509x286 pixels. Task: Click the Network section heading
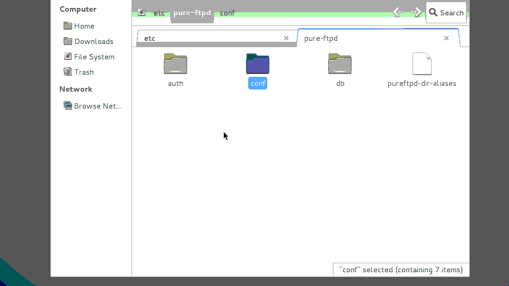coord(76,89)
